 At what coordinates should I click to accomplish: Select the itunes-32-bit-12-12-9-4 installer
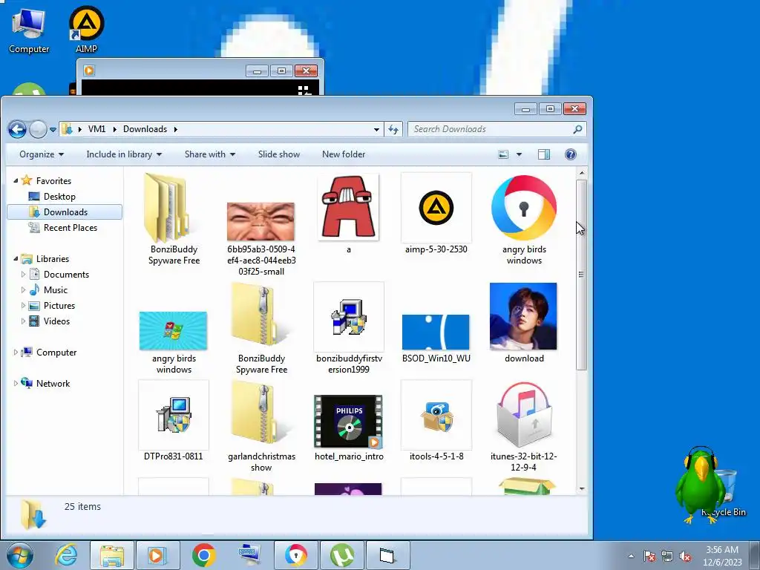(524, 427)
